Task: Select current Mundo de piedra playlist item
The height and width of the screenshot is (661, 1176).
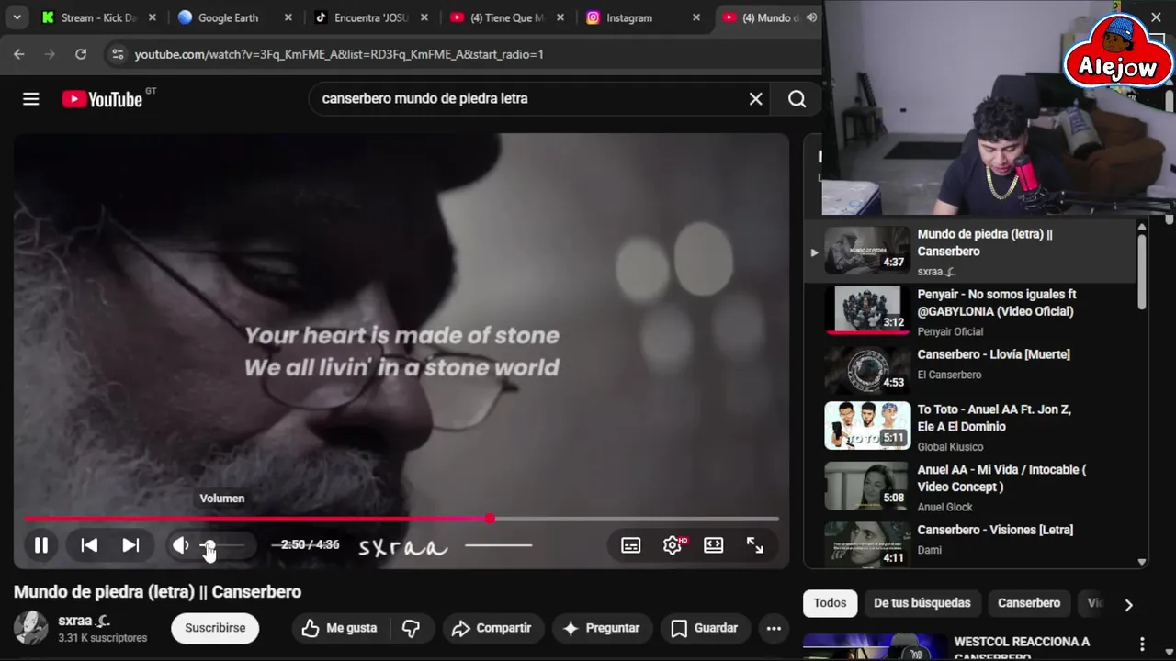Action: [x=969, y=251]
